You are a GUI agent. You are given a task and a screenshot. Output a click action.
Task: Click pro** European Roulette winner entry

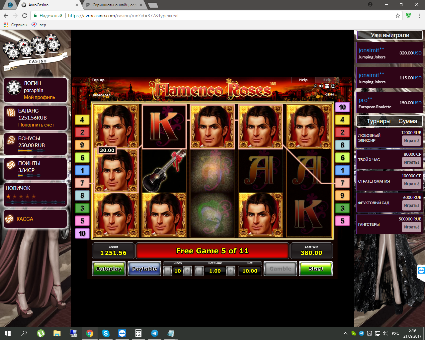pos(390,103)
